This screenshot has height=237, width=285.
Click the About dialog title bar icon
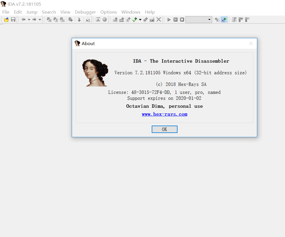tap(77, 43)
